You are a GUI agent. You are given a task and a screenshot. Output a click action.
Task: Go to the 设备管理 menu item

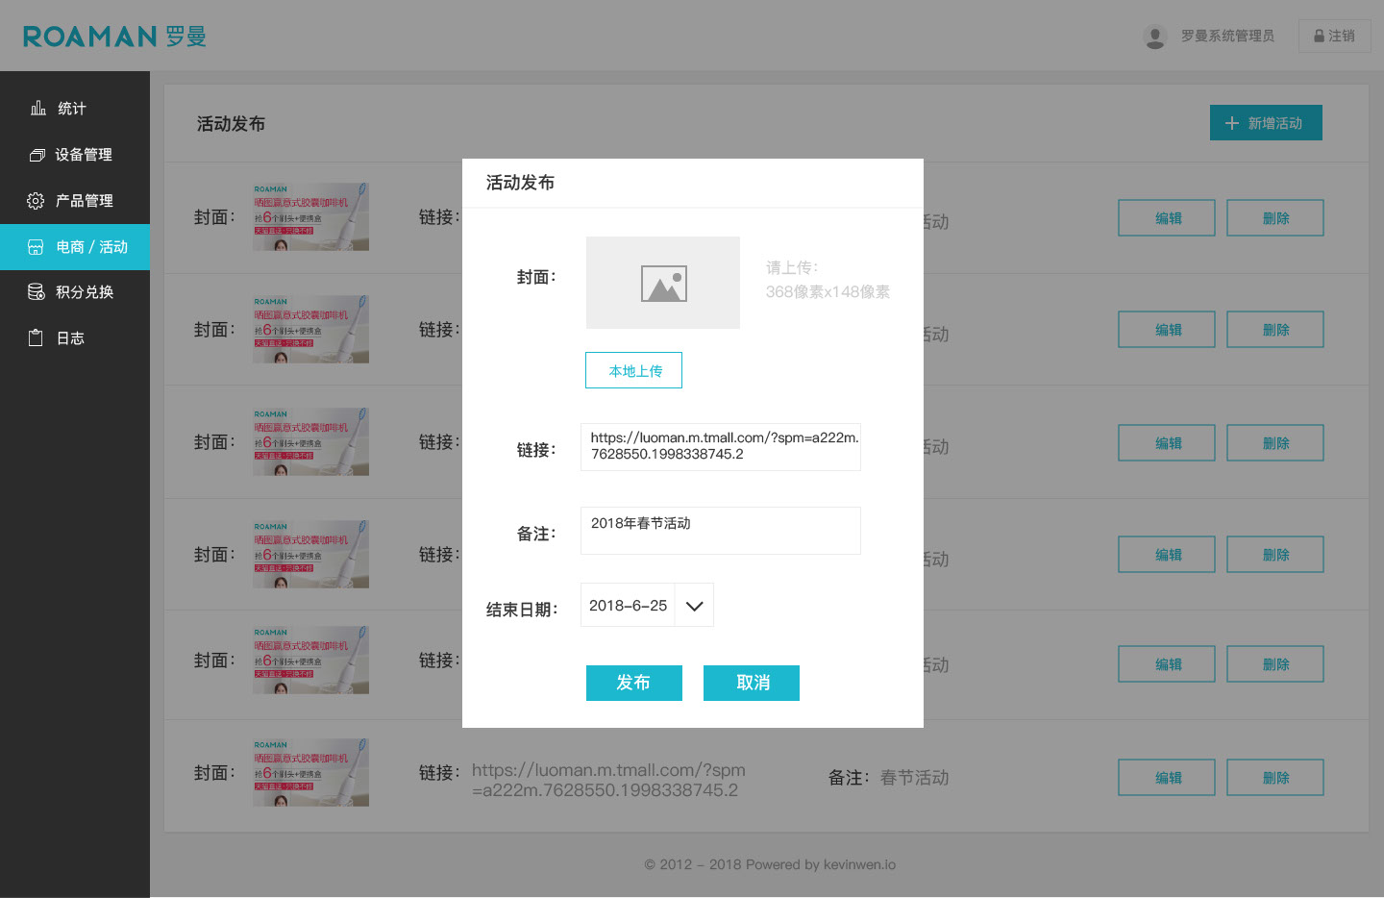tap(84, 155)
